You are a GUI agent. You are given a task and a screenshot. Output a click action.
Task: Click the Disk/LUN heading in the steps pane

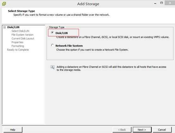tap(13, 27)
